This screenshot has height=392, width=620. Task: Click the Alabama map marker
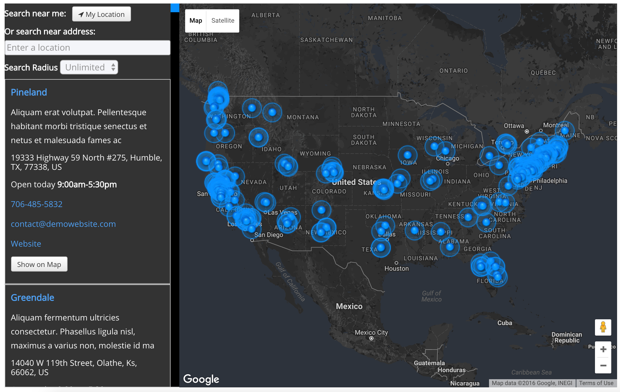tap(450, 247)
